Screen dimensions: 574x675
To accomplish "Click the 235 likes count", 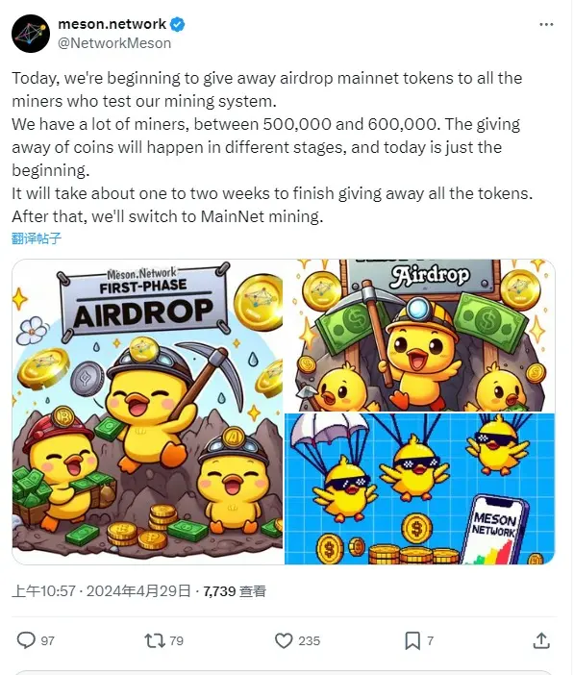I will (x=310, y=641).
